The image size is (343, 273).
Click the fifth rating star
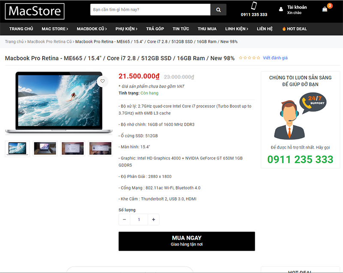coord(259,57)
